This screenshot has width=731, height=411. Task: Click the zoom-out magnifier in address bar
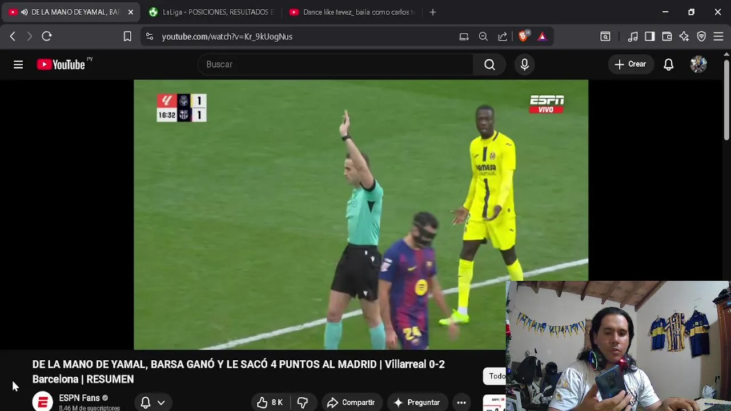pos(483,37)
